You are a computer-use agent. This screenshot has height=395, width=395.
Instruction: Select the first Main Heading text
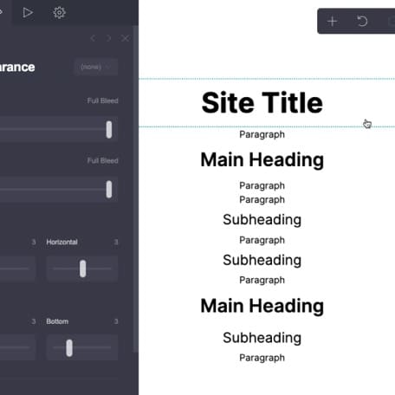pos(262,159)
